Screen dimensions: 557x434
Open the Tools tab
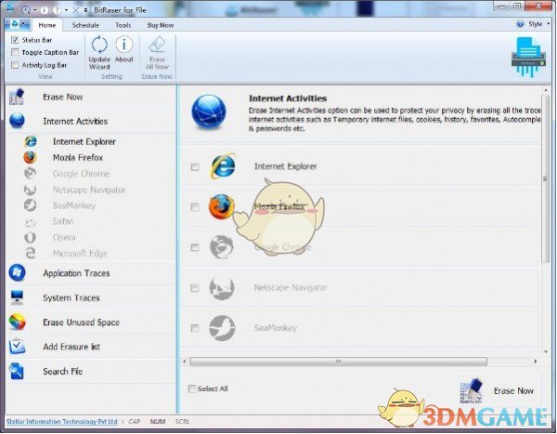[123, 25]
